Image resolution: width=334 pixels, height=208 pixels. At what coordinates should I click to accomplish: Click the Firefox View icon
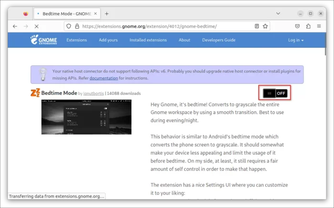(x=26, y=14)
